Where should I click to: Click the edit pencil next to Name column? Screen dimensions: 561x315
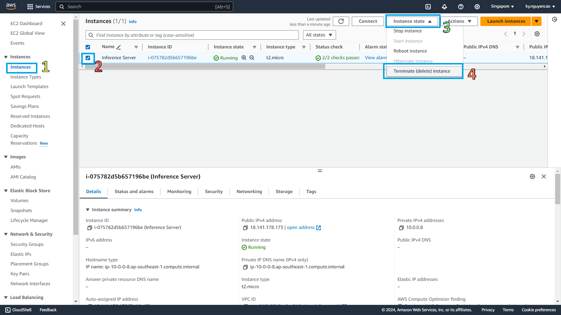[119, 47]
